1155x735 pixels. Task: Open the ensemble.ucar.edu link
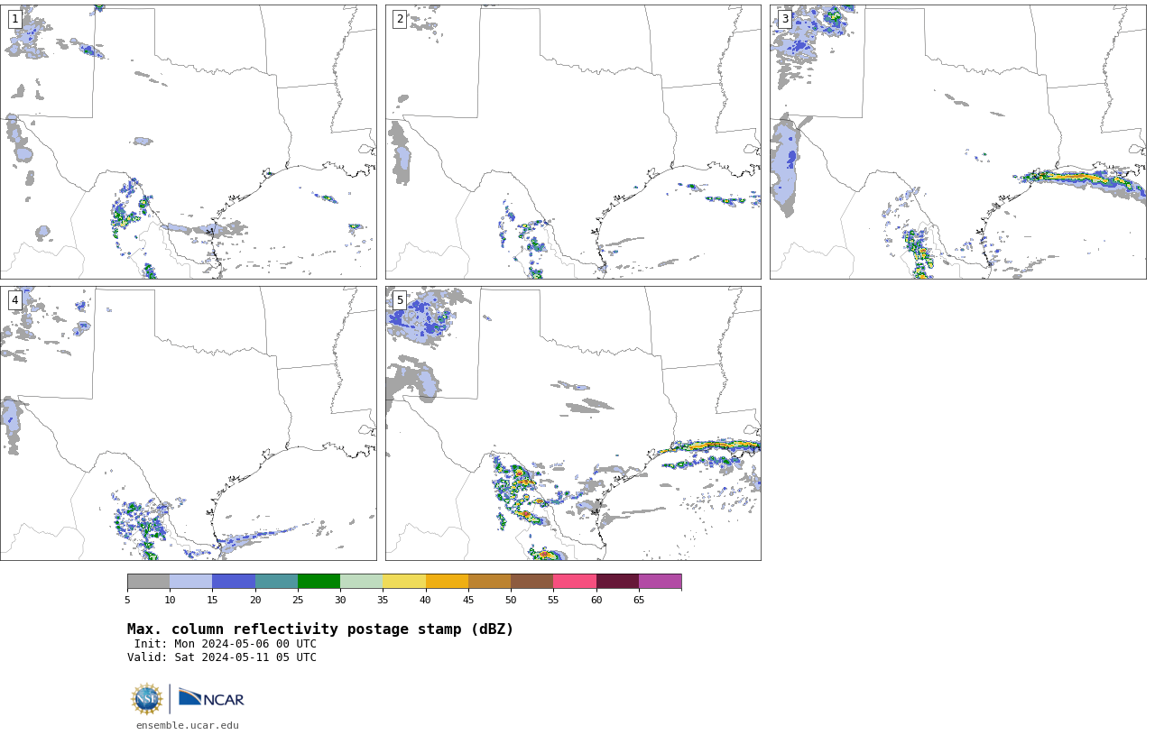(188, 725)
